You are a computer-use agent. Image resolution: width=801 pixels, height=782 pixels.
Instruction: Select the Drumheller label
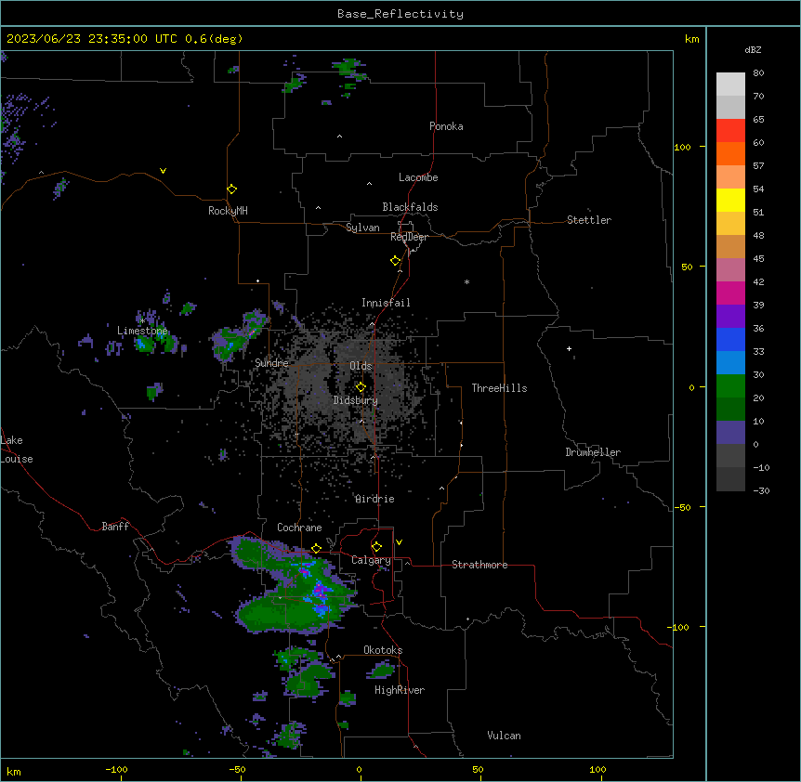593,452
